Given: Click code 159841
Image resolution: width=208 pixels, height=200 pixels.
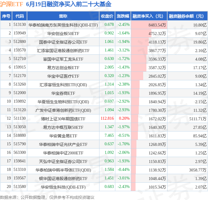Looking at the screenshot, I should tap(20, 161).
